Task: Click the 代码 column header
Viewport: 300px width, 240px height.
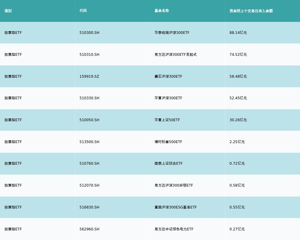Action: coord(83,11)
